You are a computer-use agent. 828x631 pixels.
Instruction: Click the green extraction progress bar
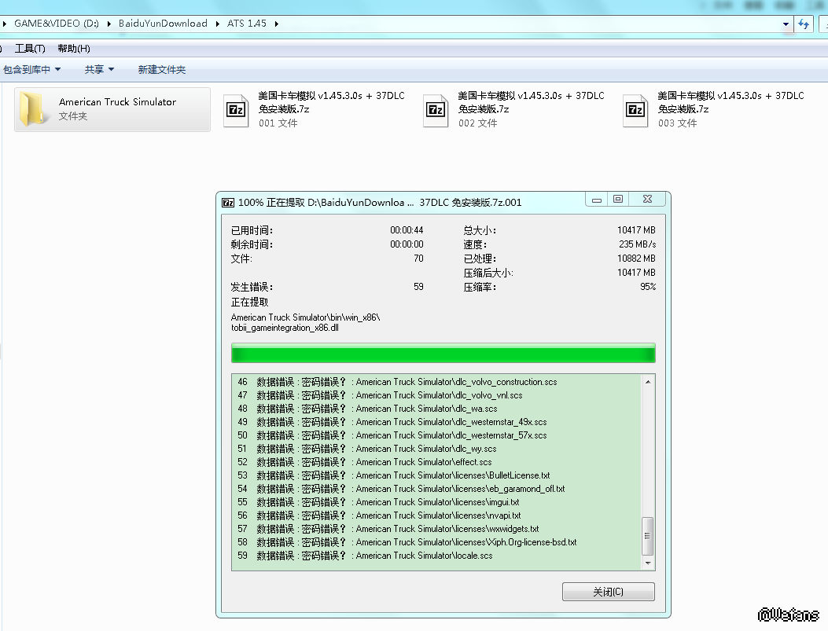443,354
